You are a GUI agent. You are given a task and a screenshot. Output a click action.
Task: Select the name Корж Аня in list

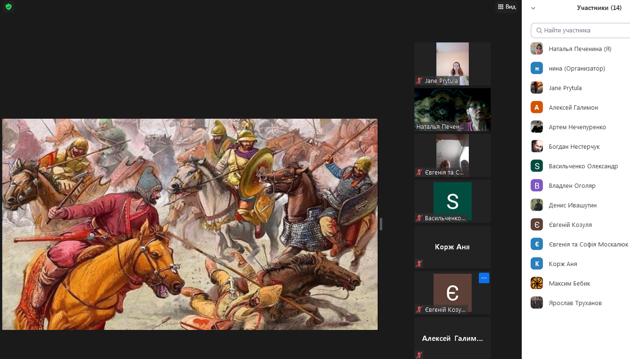(563, 264)
